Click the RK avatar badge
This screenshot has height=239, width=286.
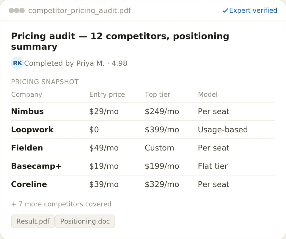pyautogui.click(x=18, y=63)
